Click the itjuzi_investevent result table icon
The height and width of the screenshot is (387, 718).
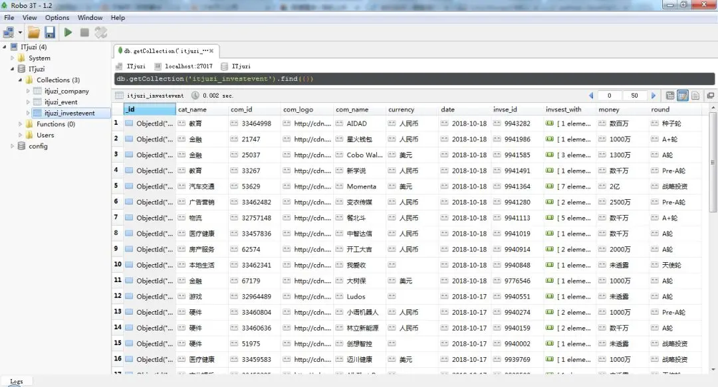[120, 96]
